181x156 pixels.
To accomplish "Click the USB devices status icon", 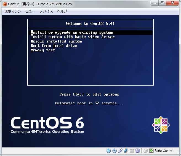I will (120, 151).
